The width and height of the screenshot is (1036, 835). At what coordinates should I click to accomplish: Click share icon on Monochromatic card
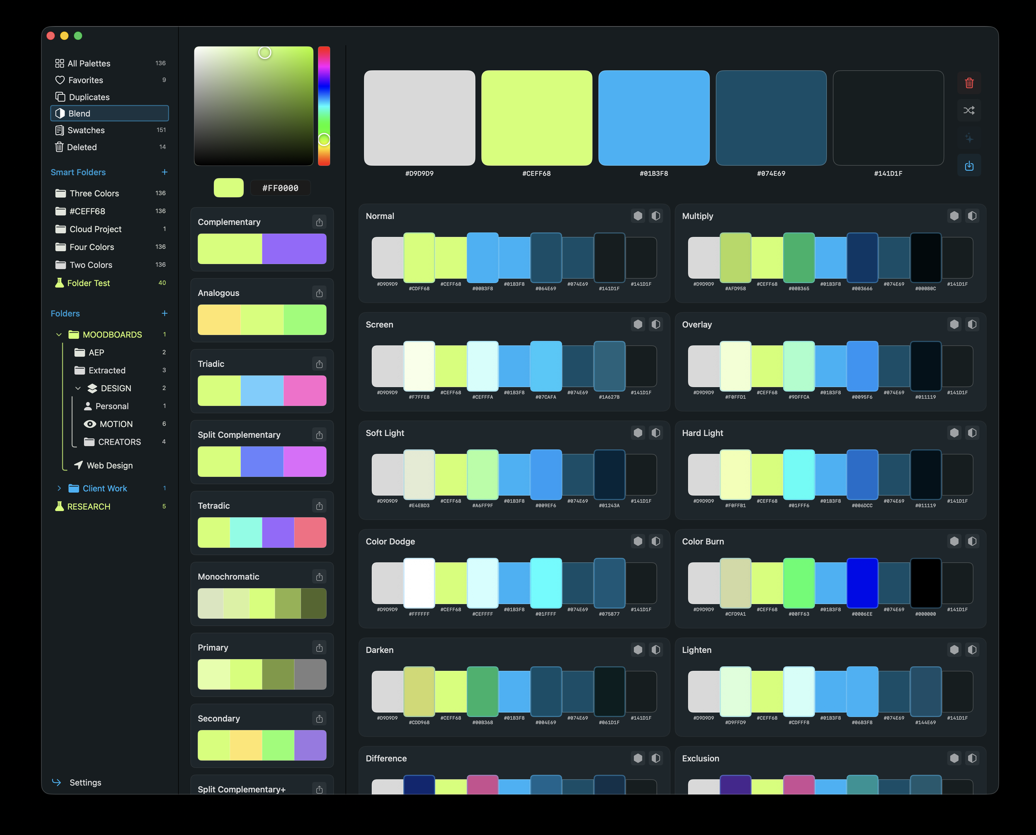tap(319, 577)
